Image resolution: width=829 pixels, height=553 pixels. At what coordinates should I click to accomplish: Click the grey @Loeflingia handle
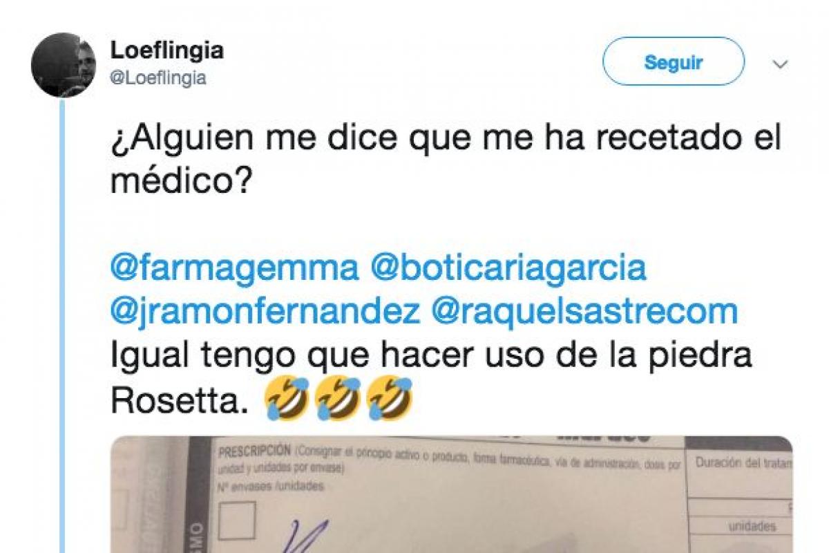158,78
